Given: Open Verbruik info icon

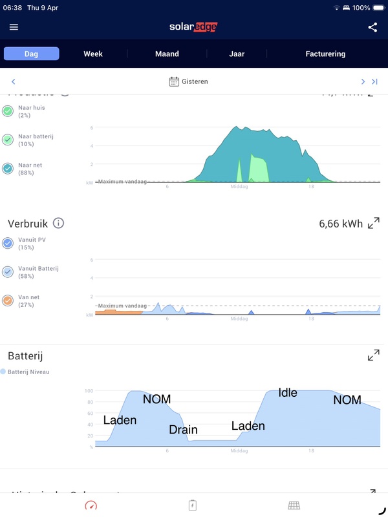Looking at the screenshot, I should click(58, 223).
